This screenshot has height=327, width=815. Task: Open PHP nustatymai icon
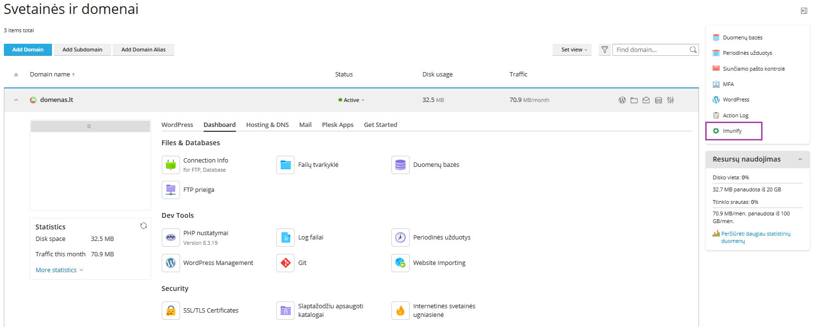click(171, 238)
